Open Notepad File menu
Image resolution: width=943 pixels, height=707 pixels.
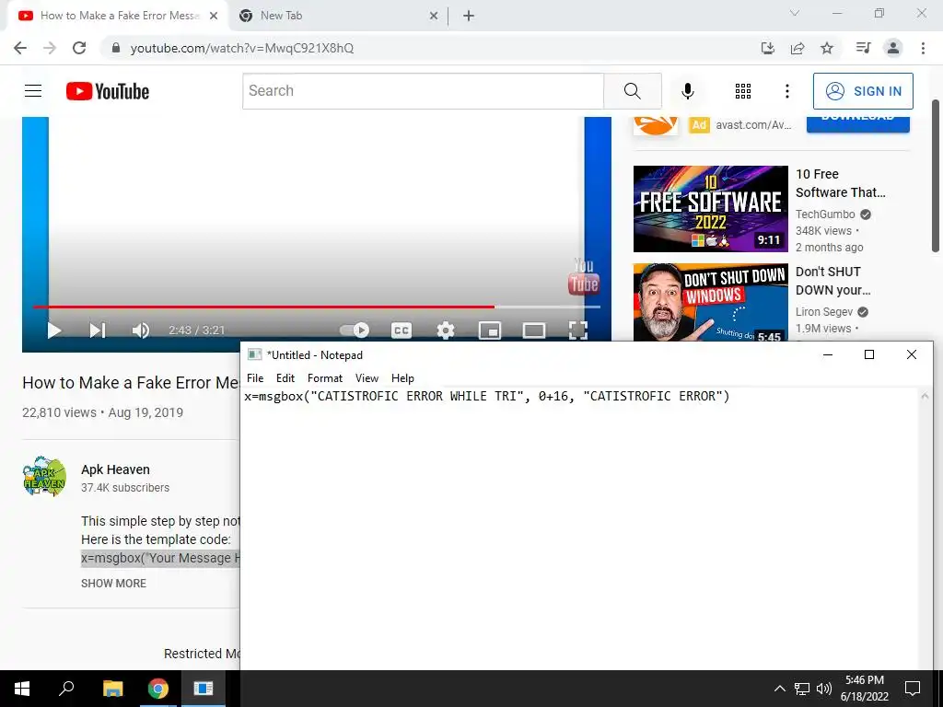click(x=255, y=378)
